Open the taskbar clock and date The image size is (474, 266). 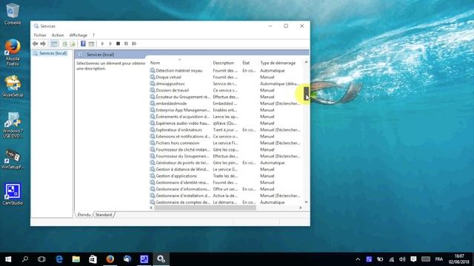pyautogui.click(x=459, y=259)
